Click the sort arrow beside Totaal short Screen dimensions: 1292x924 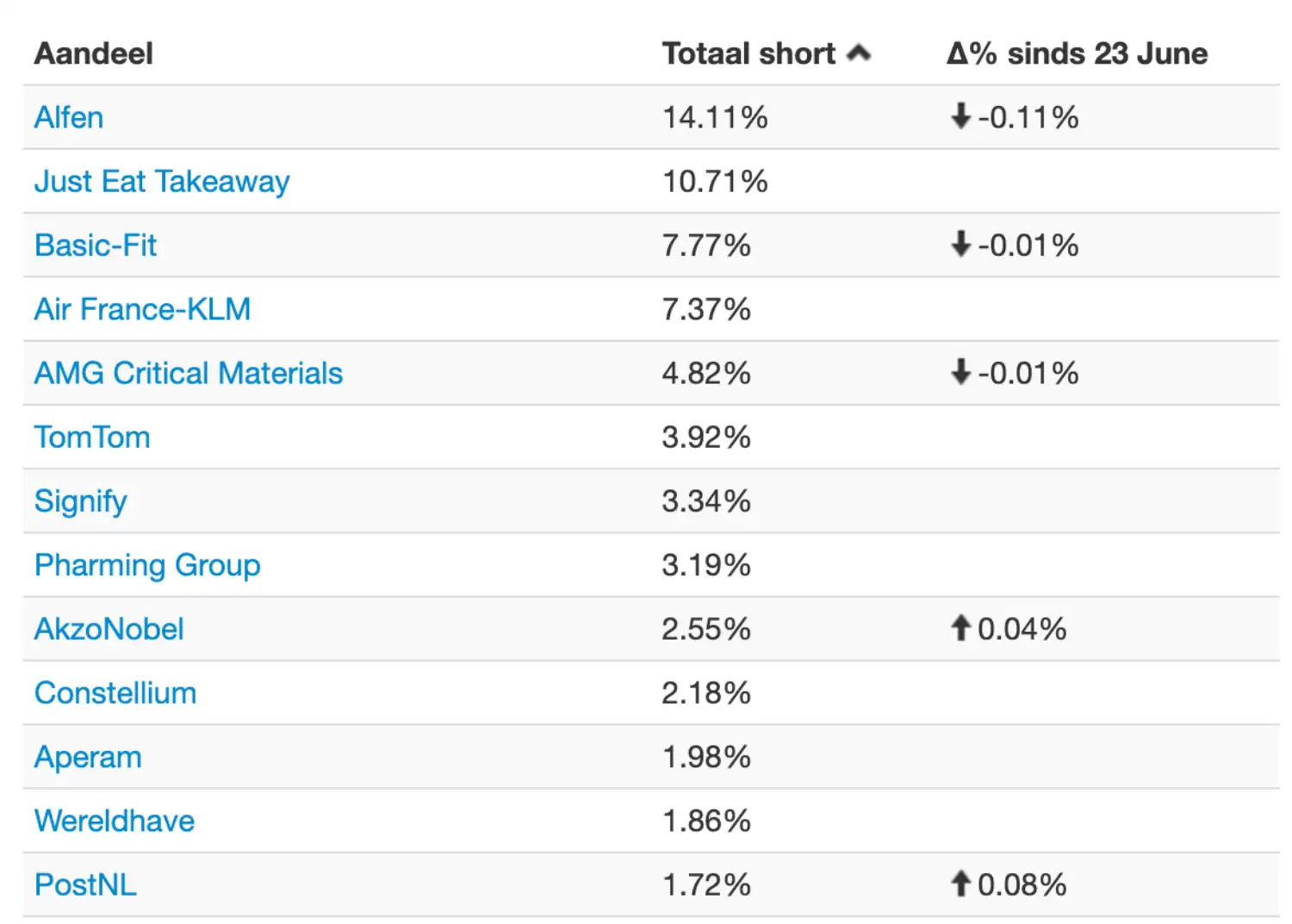(859, 53)
